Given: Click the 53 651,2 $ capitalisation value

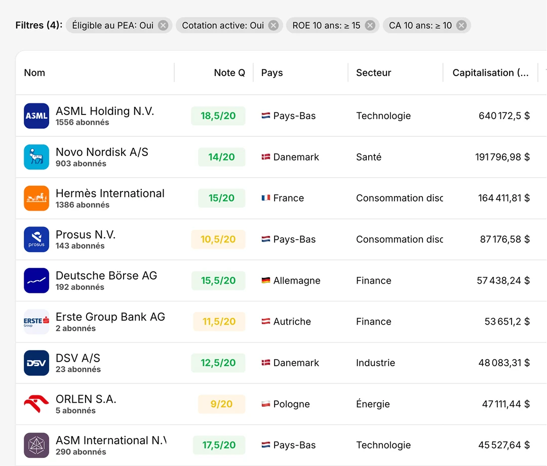Looking at the screenshot, I should tap(507, 322).
